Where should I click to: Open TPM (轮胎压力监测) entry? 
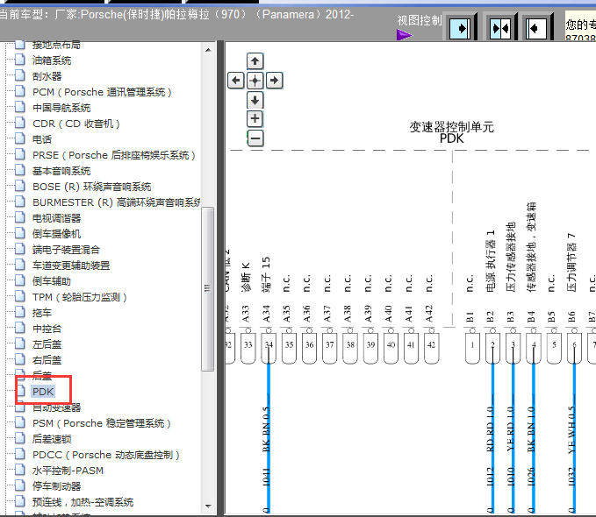80,297
